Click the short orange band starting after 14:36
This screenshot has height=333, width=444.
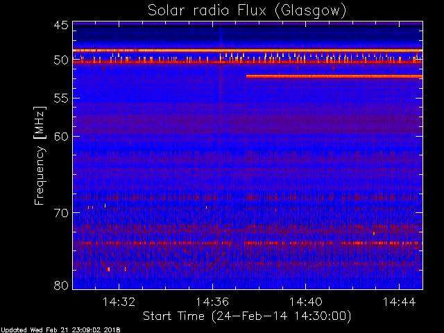334,76
